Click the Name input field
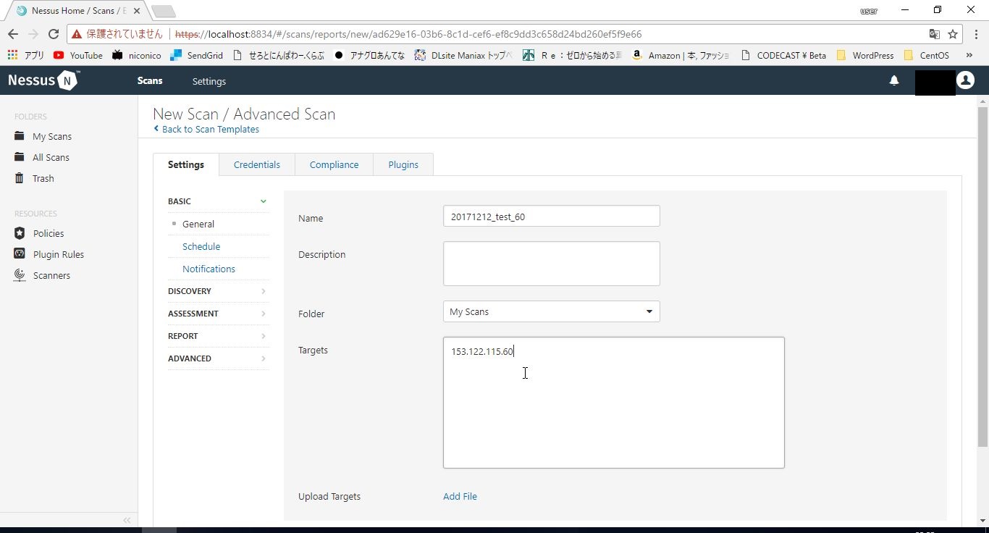The width and height of the screenshot is (989, 533). [552, 216]
